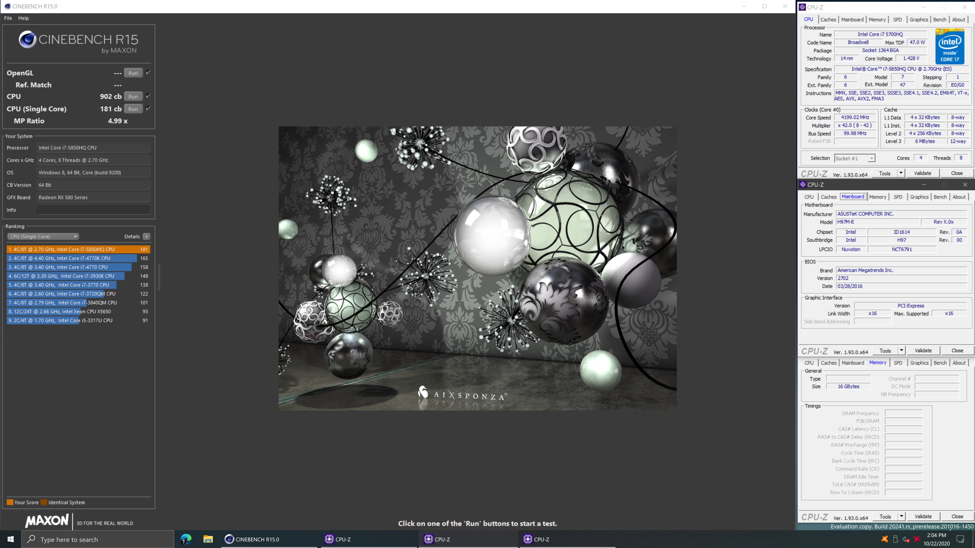Open Graphics tab in top CPU-Z window

point(919,20)
